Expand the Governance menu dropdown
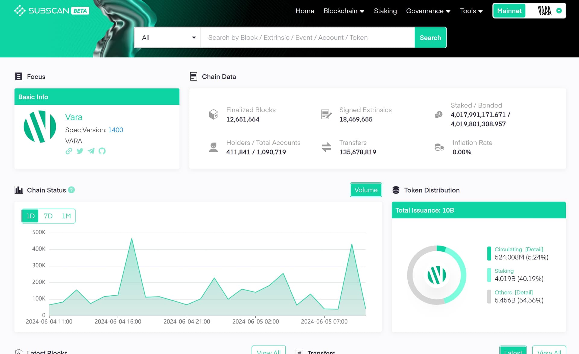Screen dimensions: 579x354 [x=428, y=11]
